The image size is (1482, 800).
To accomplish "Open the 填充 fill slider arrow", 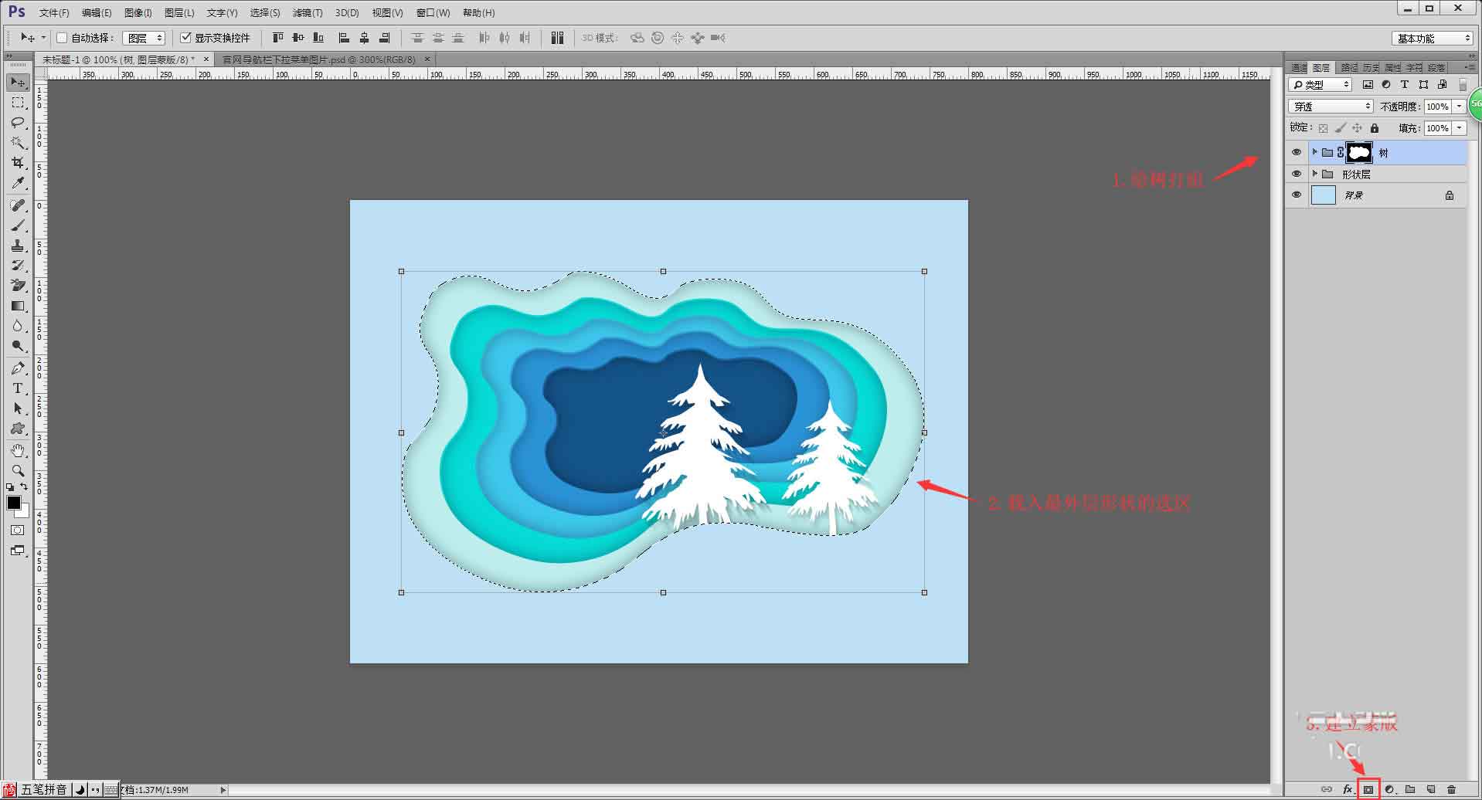I will coord(1460,128).
